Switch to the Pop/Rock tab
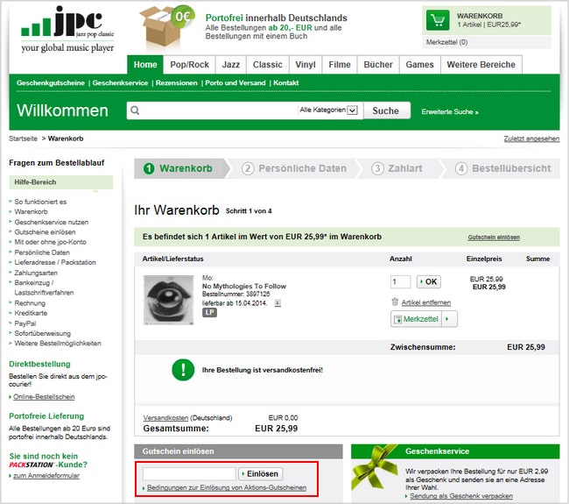 tap(189, 65)
